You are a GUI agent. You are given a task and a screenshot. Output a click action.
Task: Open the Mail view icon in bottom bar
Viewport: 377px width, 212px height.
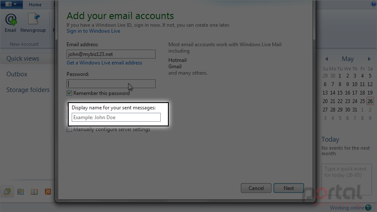7,192
